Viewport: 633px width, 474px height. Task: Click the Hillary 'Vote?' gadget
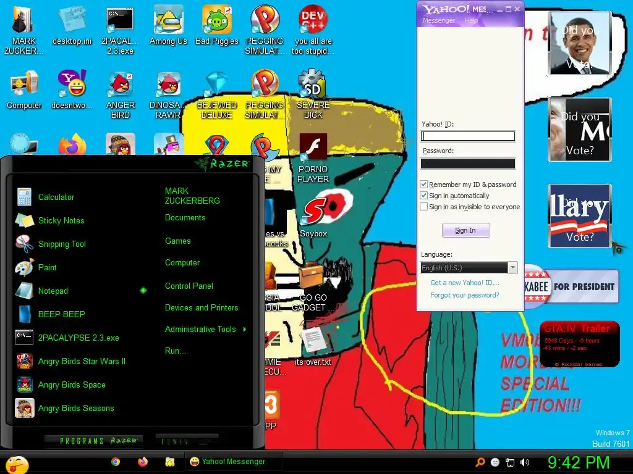pyautogui.click(x=580, y=215)
